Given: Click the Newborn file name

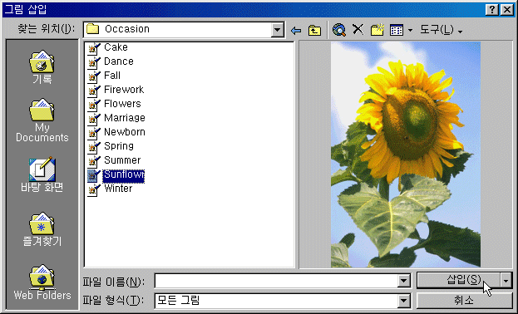Looking at the screenshot, I should click(x=125, y=132).
